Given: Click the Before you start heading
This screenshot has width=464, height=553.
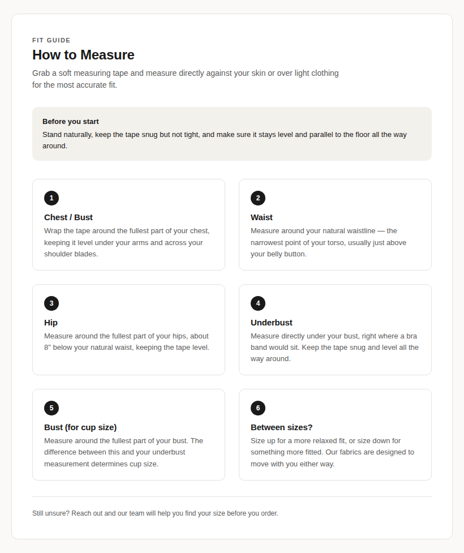Looking at the screenshot, I should tap(71, 121).
